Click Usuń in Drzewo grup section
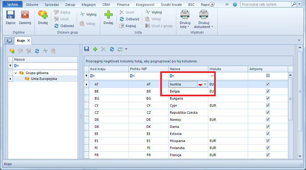This screenshot has height=170, width=306. pos(61,19)
